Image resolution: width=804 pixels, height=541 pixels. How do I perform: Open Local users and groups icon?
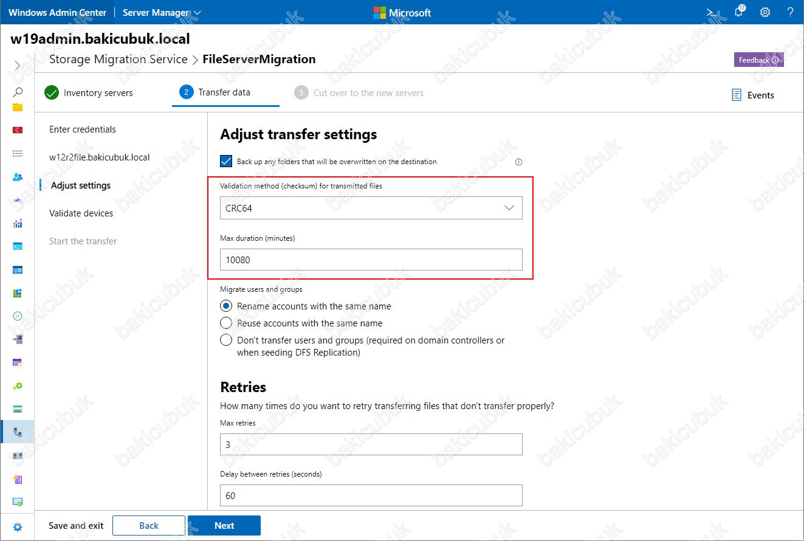pyautogui.click(x=18, y=177)
